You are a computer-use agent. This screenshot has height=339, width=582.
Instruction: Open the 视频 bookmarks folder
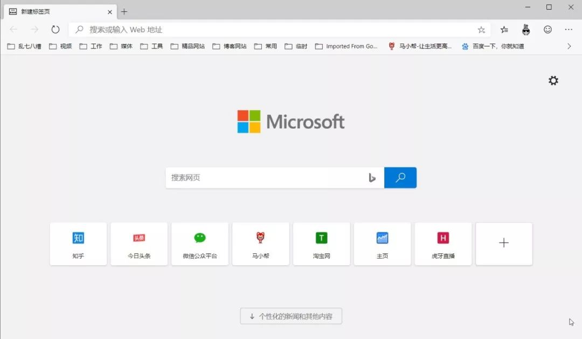pyautogui.click(x=60, y=46)
